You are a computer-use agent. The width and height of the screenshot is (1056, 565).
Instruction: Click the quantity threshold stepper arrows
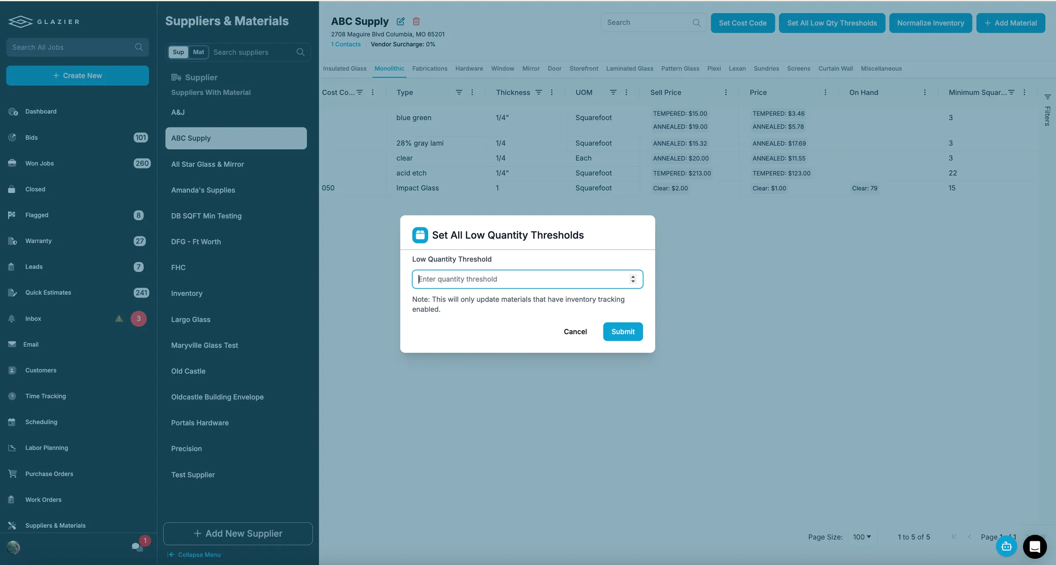(633, 279)
